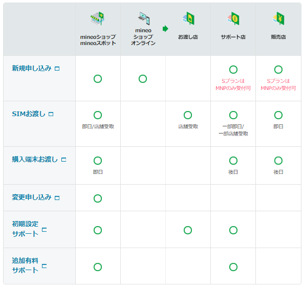Open the 初期設定サポート link

click(x=25, y=229)
